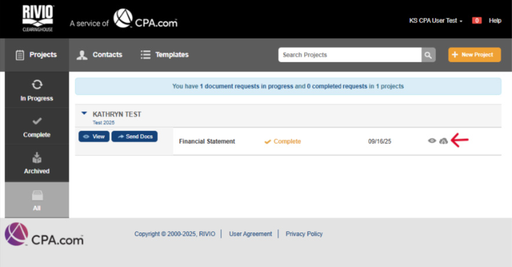Viewport: 512px width, 267px height.
Task: Select the All projects sidebar filter
Action: point(36,200)
